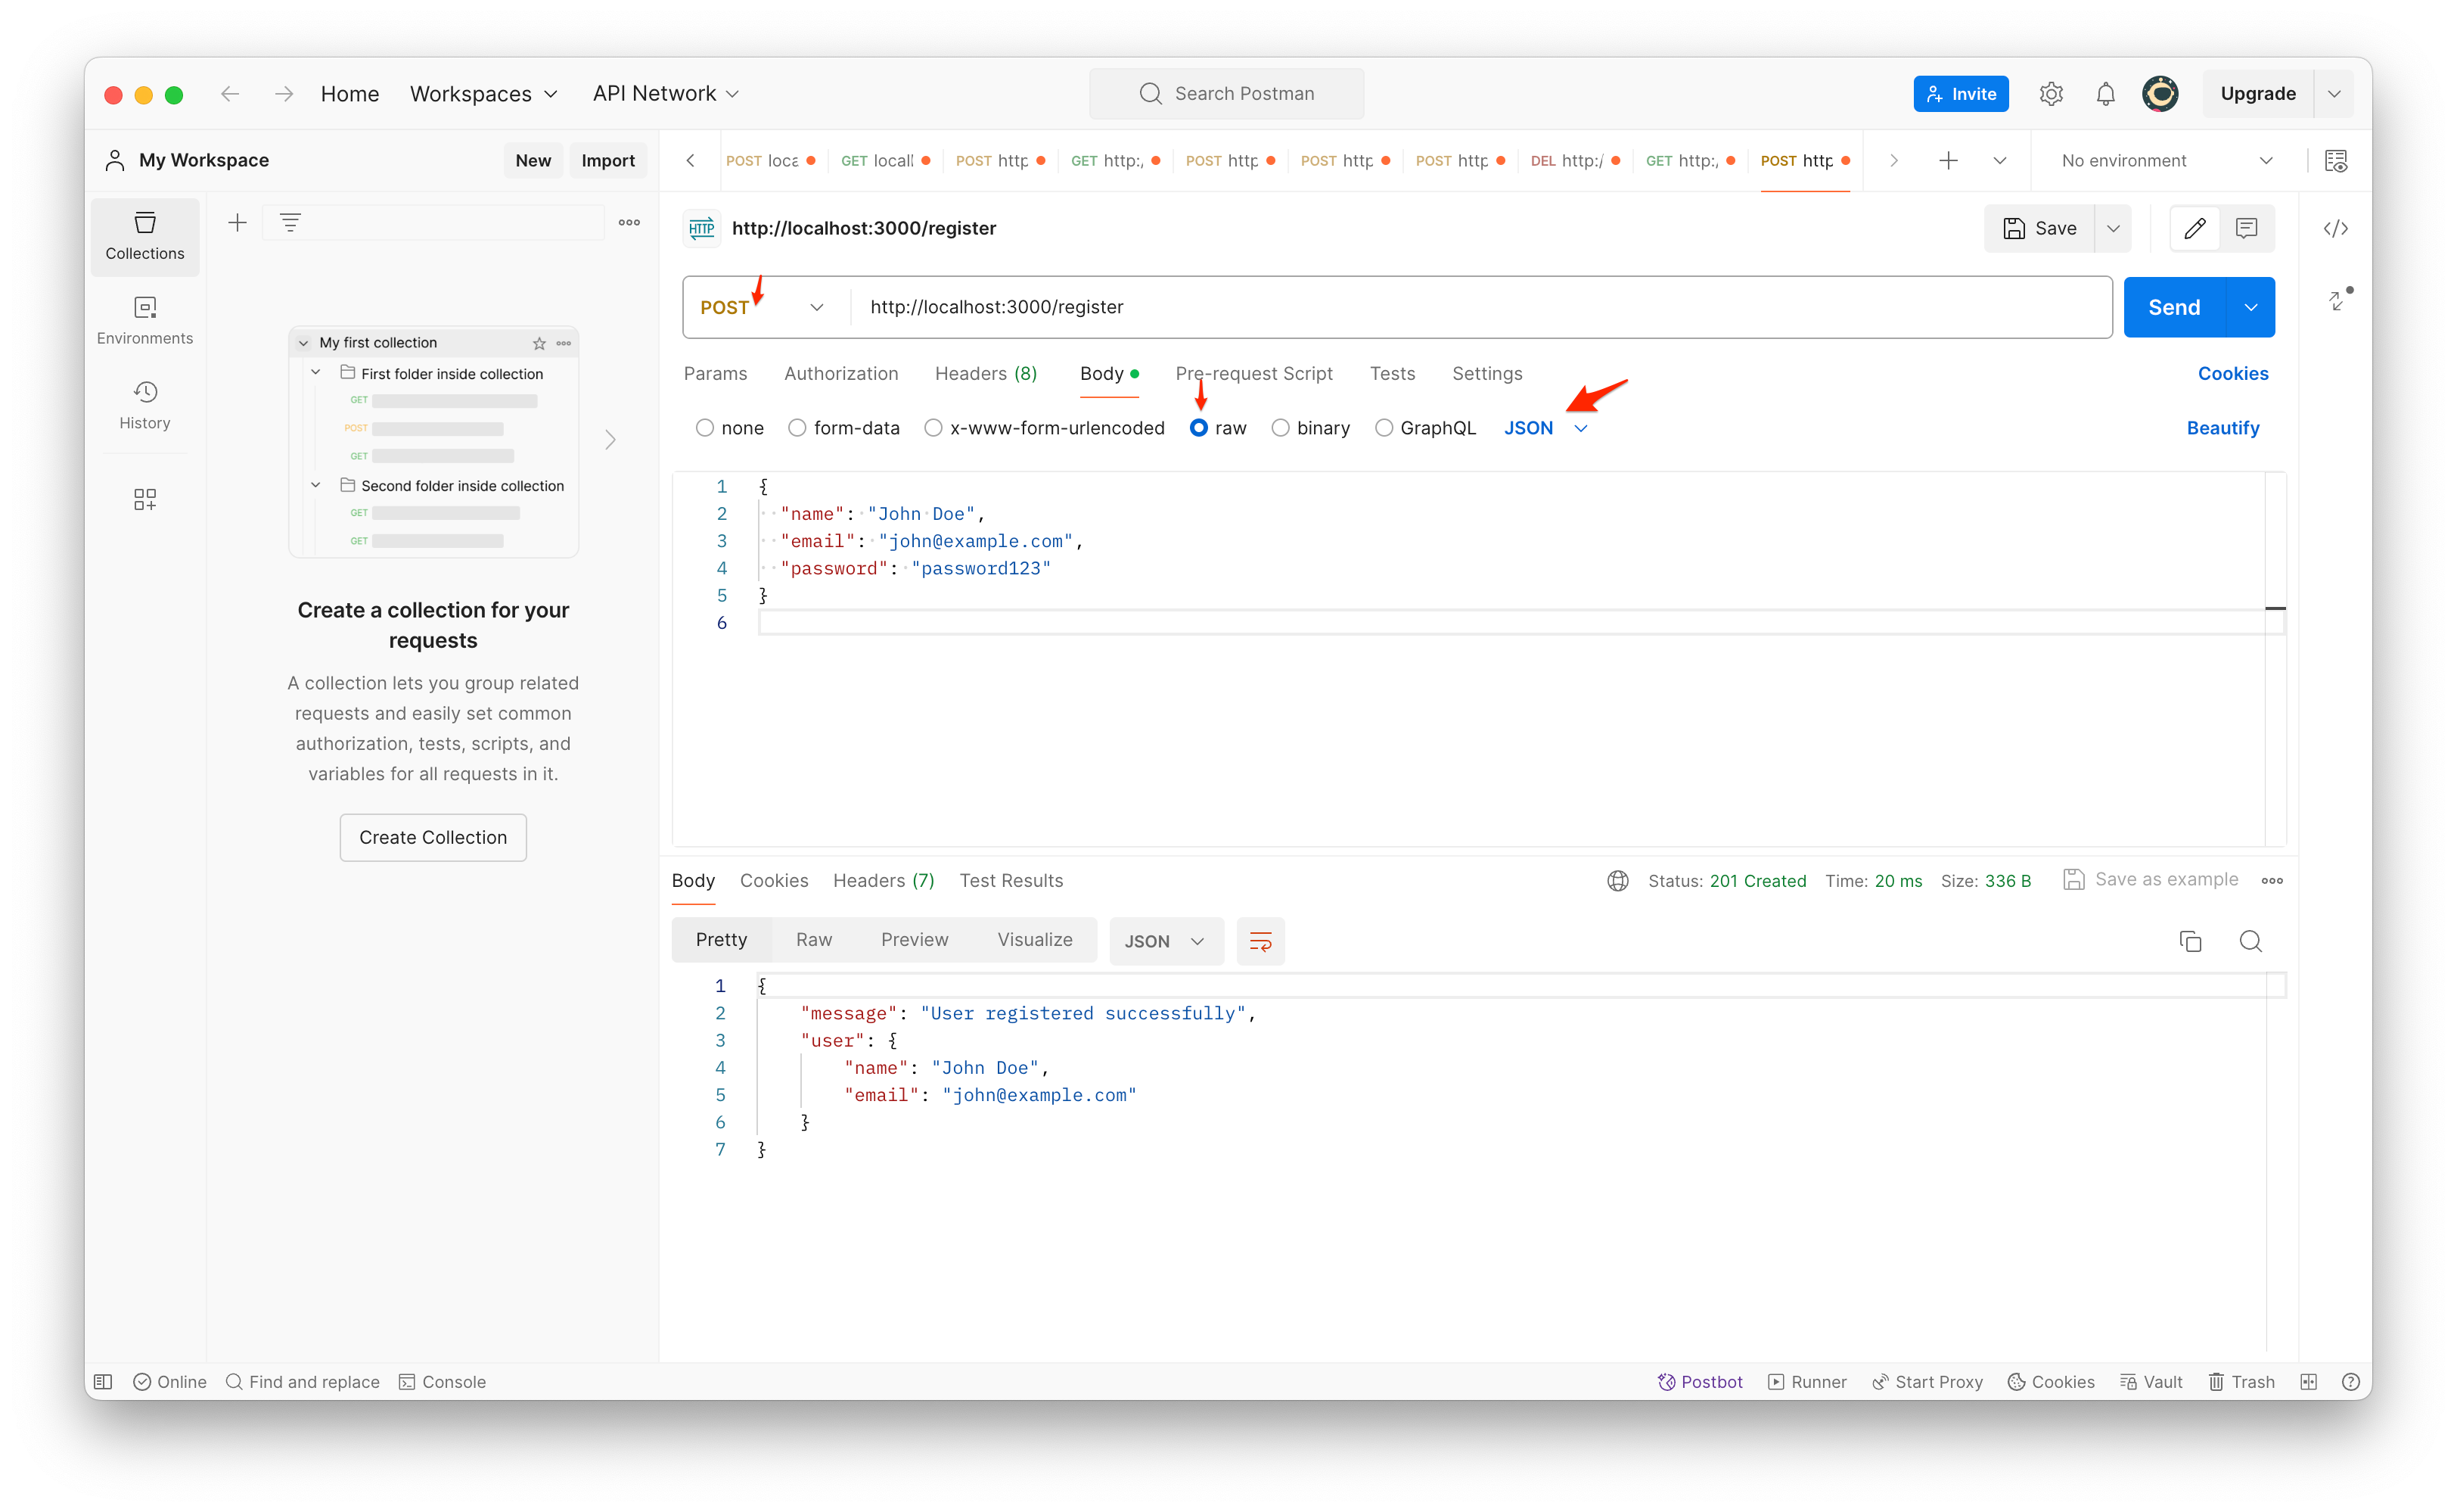Open Postbot from the status bar
Viewport: 2457px width, 1512px height.
pyautogui.click(x=1701, y=1381)
